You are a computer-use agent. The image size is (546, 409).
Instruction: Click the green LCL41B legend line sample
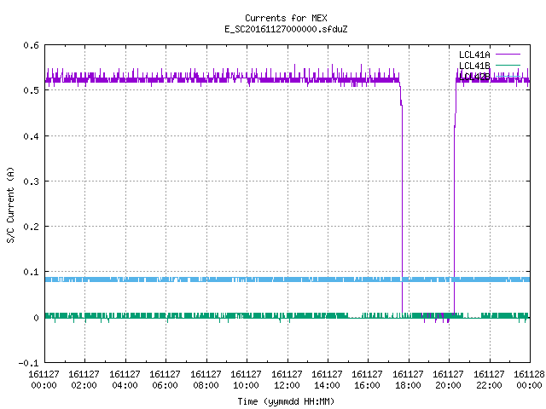(508, 65)
